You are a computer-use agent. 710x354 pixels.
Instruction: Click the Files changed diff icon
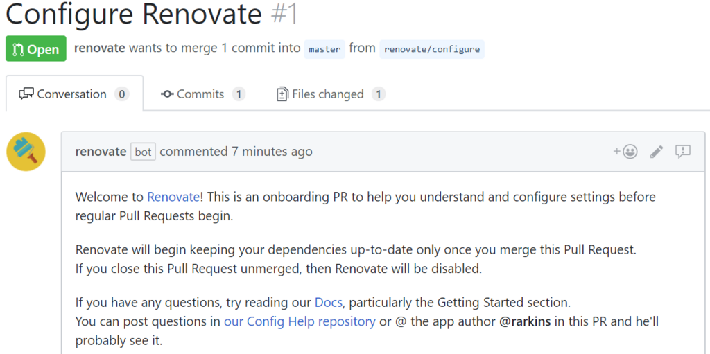pyautogui.click(x=283, y=94)
